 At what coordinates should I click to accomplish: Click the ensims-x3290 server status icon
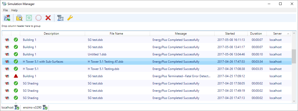coord(45,108)
